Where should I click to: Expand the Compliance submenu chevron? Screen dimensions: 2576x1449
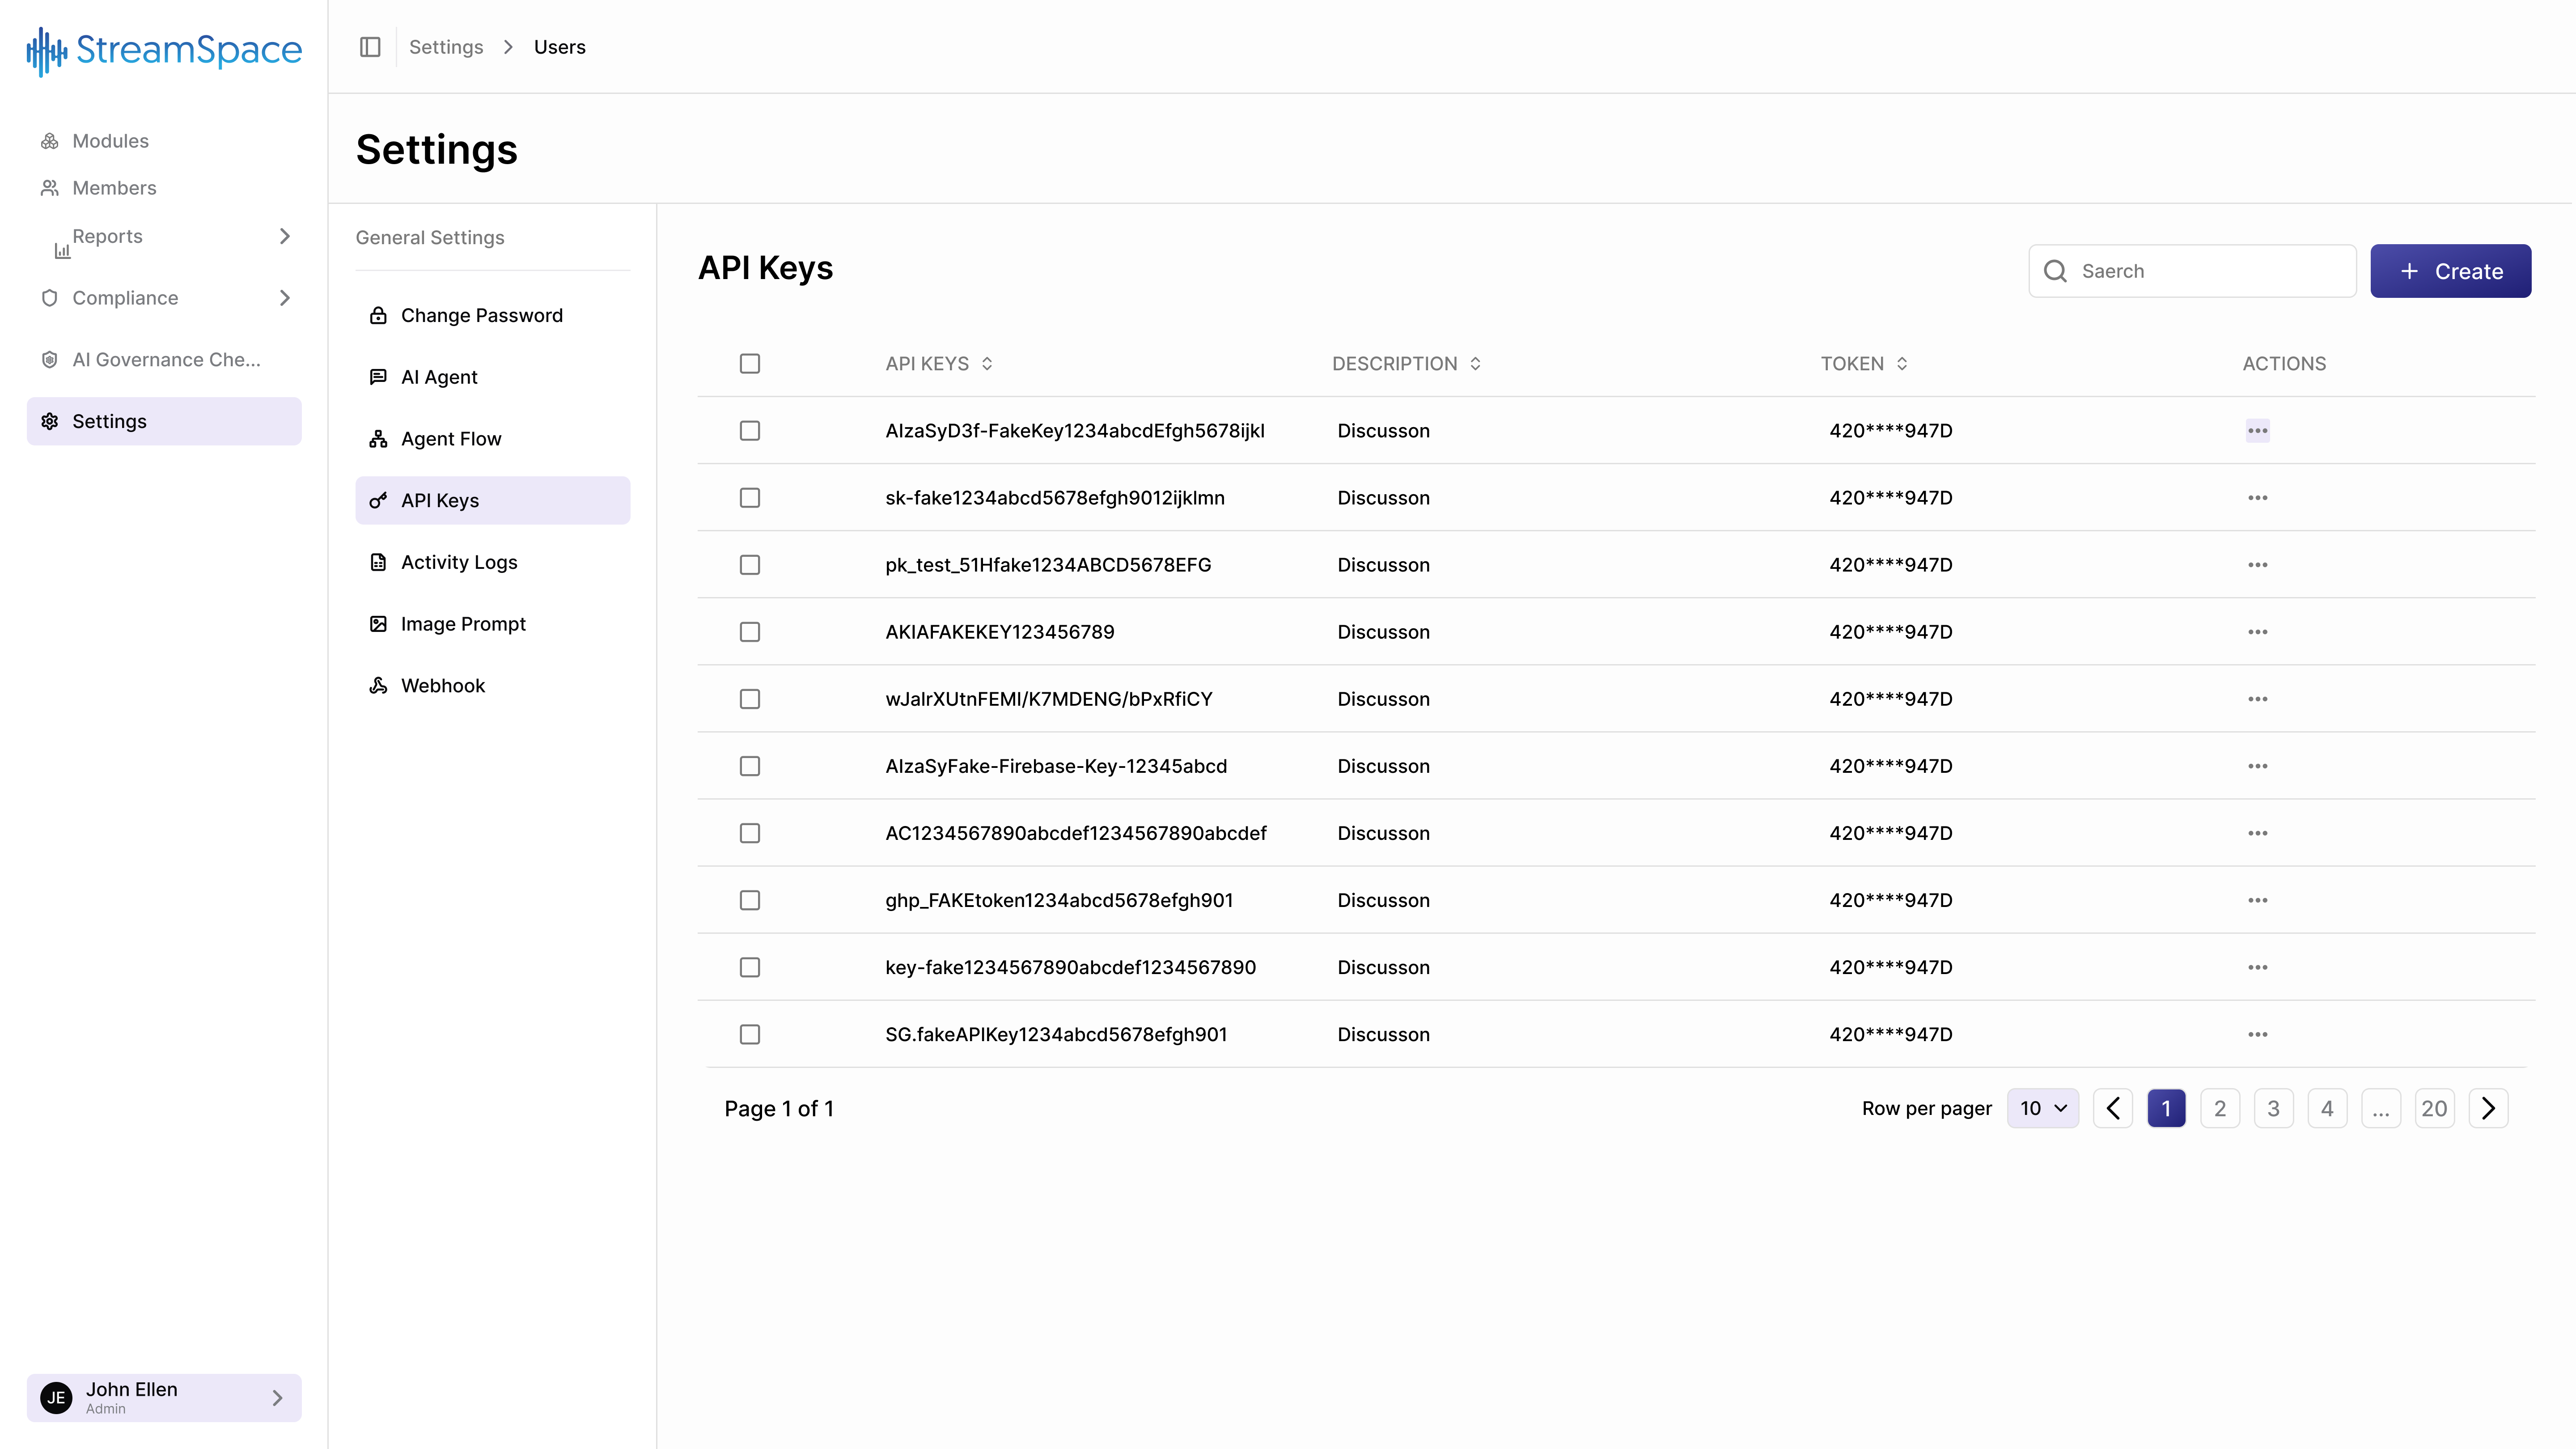pyautogui.click(x=285, y=298)
